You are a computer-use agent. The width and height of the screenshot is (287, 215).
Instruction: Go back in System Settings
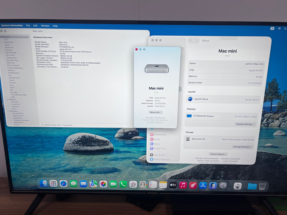coord(191,40)
